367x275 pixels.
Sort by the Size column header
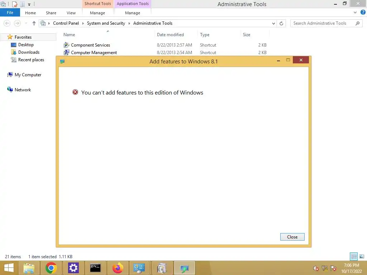(x=255, y=35)
